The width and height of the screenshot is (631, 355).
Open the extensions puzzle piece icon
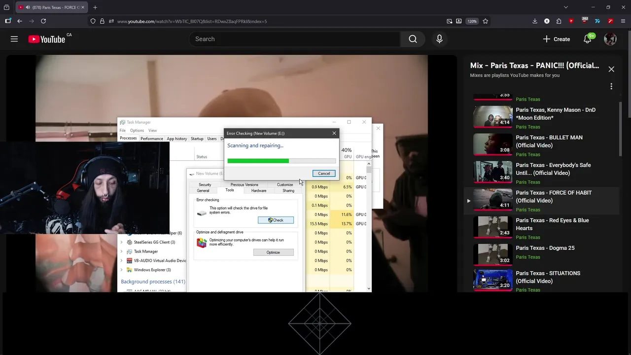(x=559, y=21)
